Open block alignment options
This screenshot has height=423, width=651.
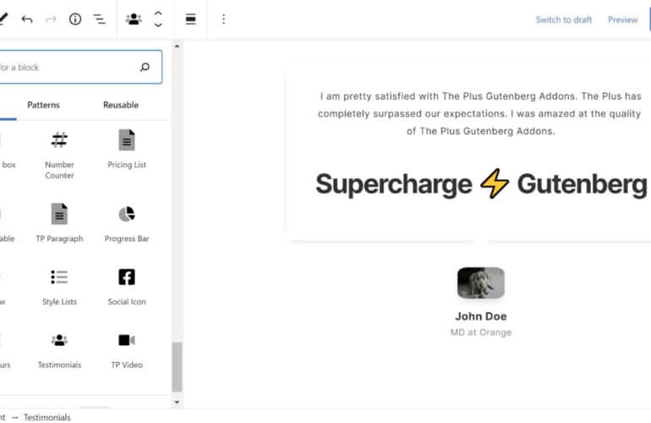pos(191,19)
